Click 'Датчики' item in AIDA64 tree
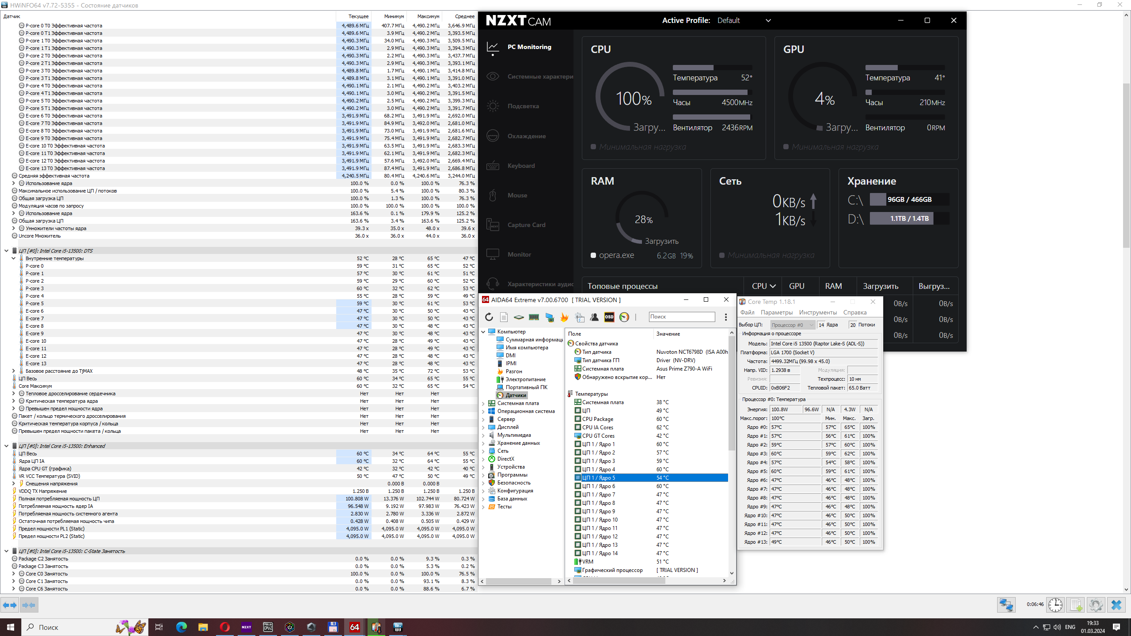The width and height of the screenshot is (1131, 636). (x=516, y=395)
